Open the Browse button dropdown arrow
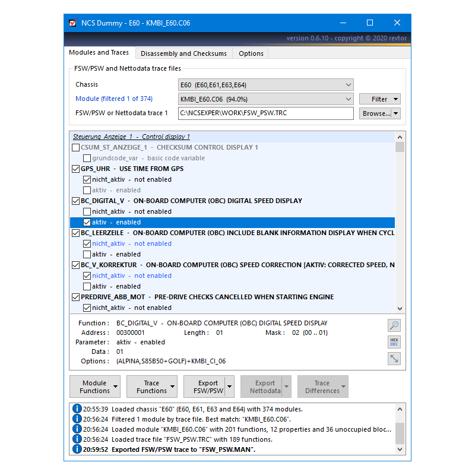This screenshot has width=475, height=475. point(395,113)
